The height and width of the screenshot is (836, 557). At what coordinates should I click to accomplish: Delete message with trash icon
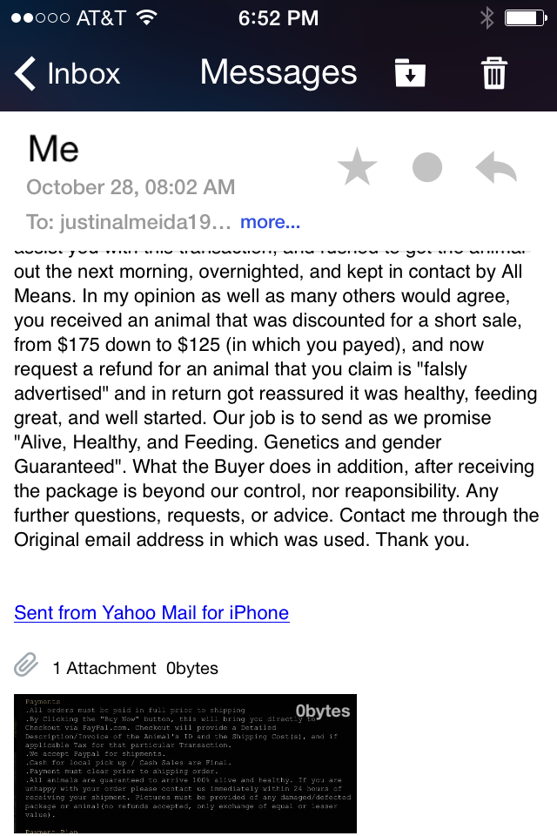tap(494, 73)
